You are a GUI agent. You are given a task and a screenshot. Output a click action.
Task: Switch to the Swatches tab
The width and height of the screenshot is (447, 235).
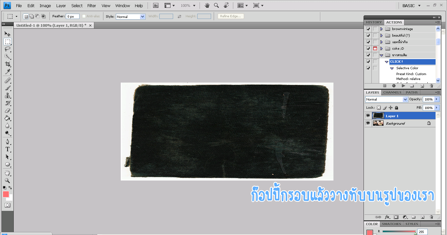[x=391, y=224]
